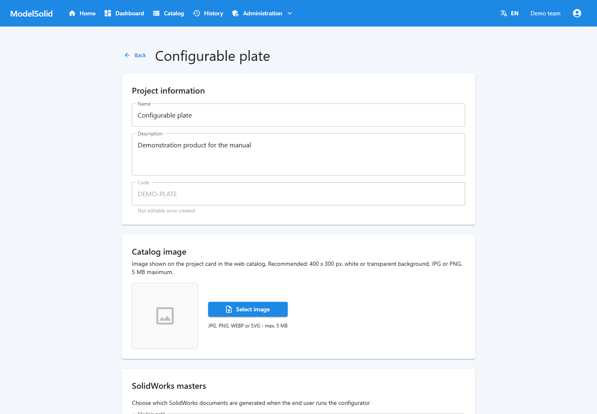Edit the Description text area
Image resolution: width=597 pixels, height=414 pixels.
tap(298, 154)
